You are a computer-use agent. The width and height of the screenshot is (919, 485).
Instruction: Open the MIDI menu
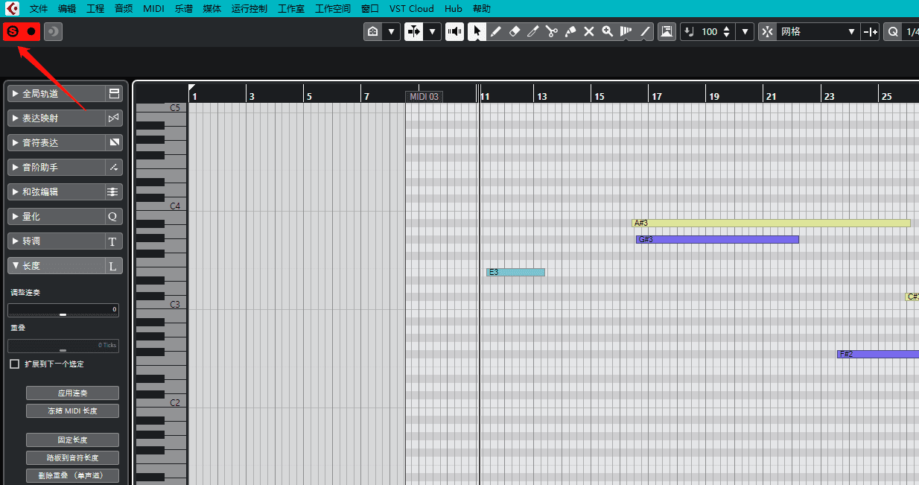[153, 9]
